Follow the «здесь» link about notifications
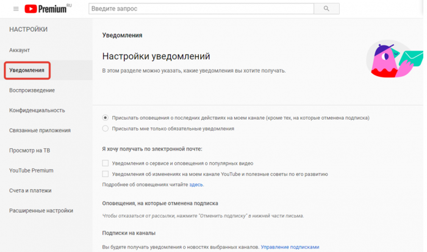 tap(196, 184)
